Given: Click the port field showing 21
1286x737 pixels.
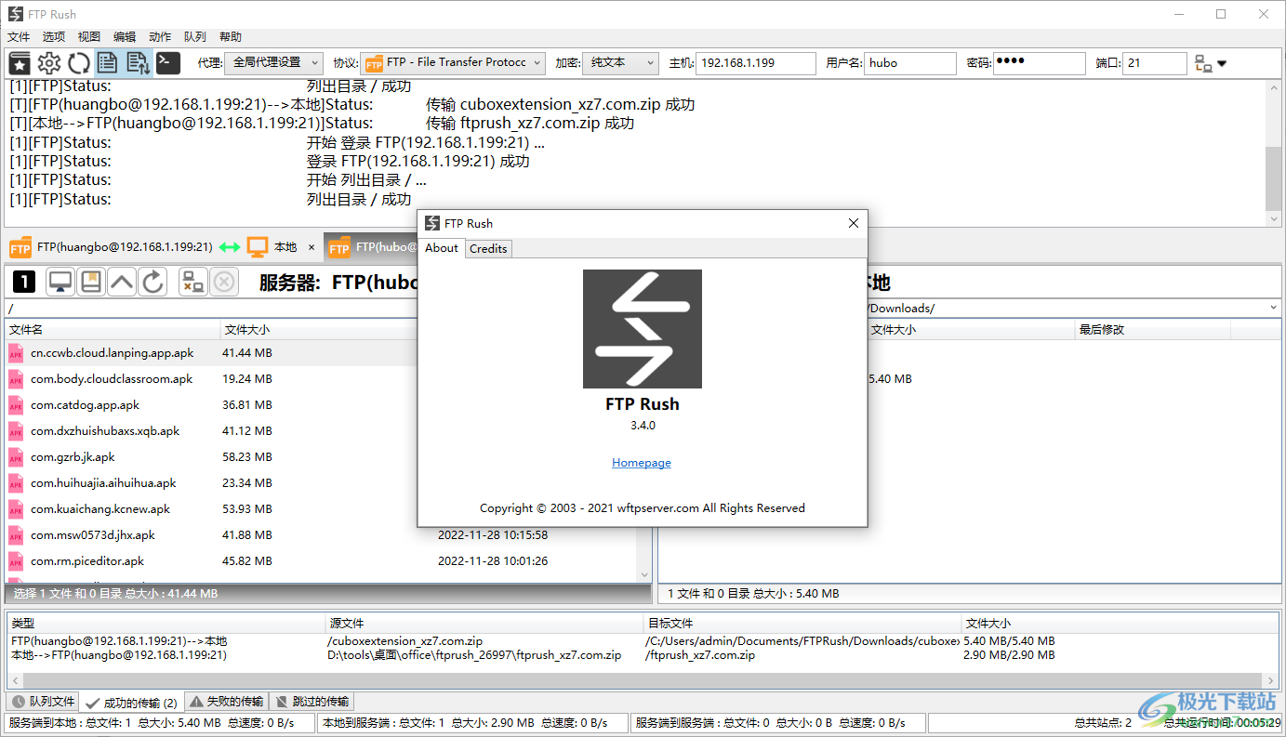Looking at the screenshot, I should pyautogui.click(x=1155, y=63).
